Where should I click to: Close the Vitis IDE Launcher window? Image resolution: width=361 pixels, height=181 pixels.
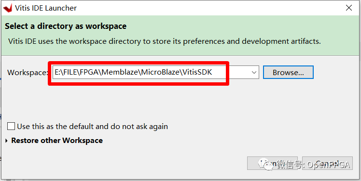click(349, 8)
